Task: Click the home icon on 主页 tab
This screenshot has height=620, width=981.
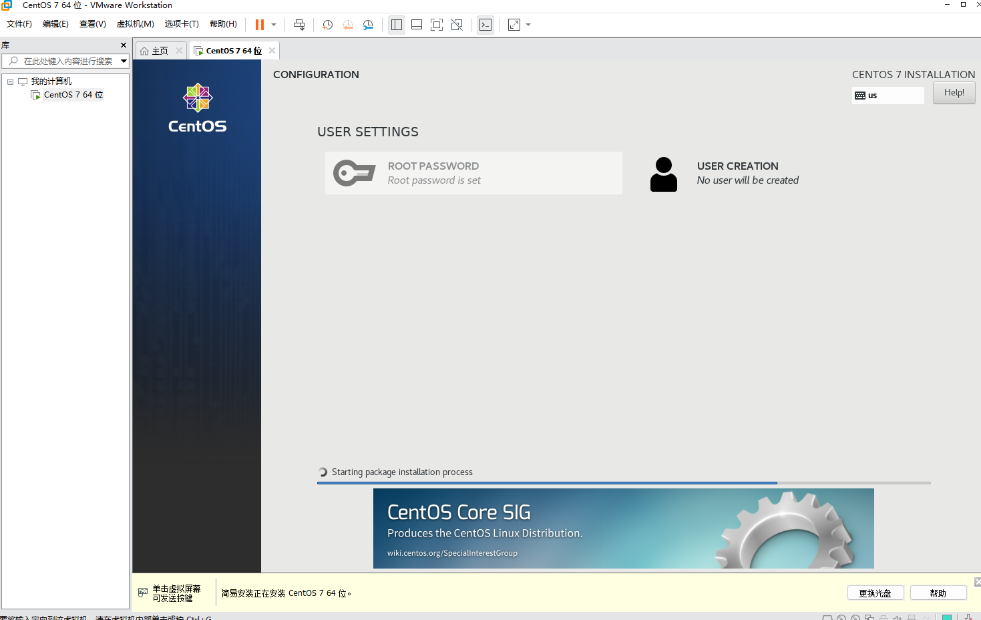Action: point(144,51)
